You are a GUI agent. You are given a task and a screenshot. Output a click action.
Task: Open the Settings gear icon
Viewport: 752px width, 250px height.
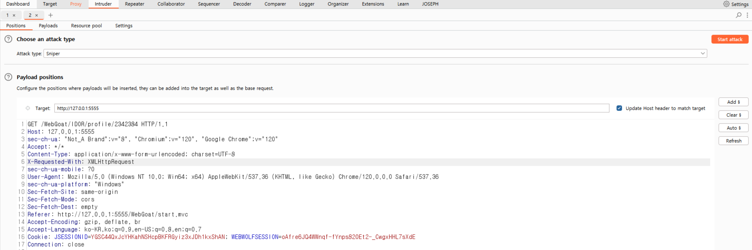[x=726, y=4]
